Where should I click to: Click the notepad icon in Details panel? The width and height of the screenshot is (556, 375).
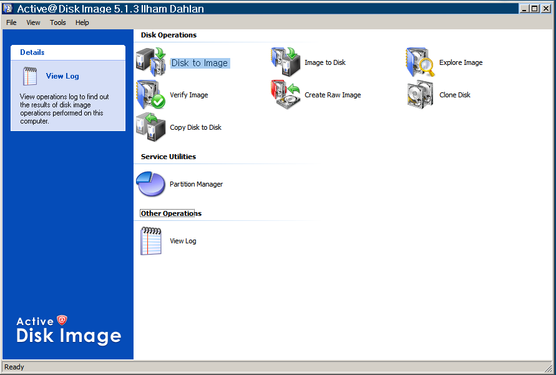[30, 76]
